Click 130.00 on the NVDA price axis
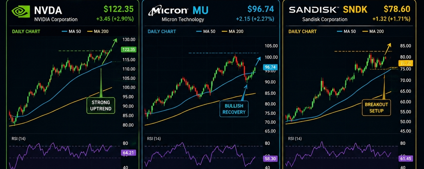The image size is (424, 169). [129, 40]
